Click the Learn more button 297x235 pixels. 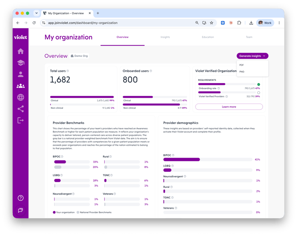click(x=229, y=107)
